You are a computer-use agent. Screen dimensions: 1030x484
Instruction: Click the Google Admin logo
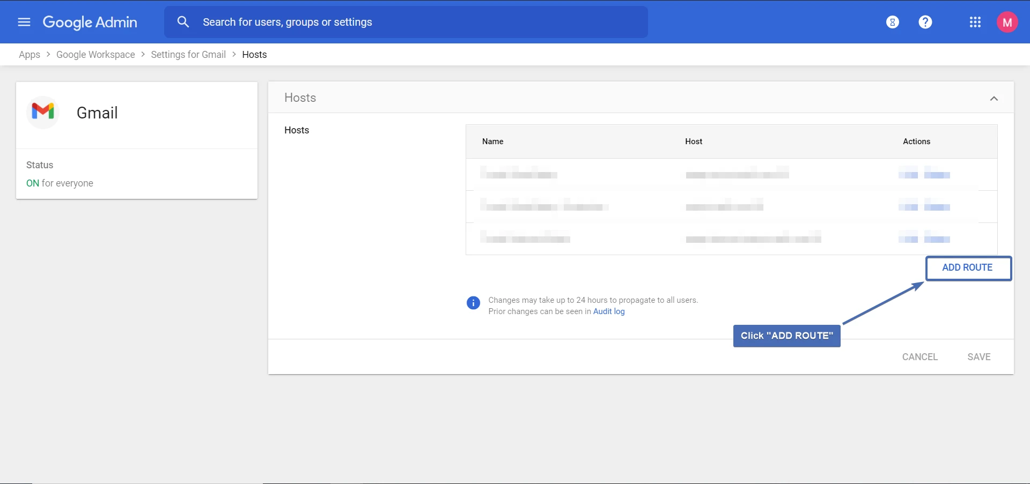click(x=90, y=22)
